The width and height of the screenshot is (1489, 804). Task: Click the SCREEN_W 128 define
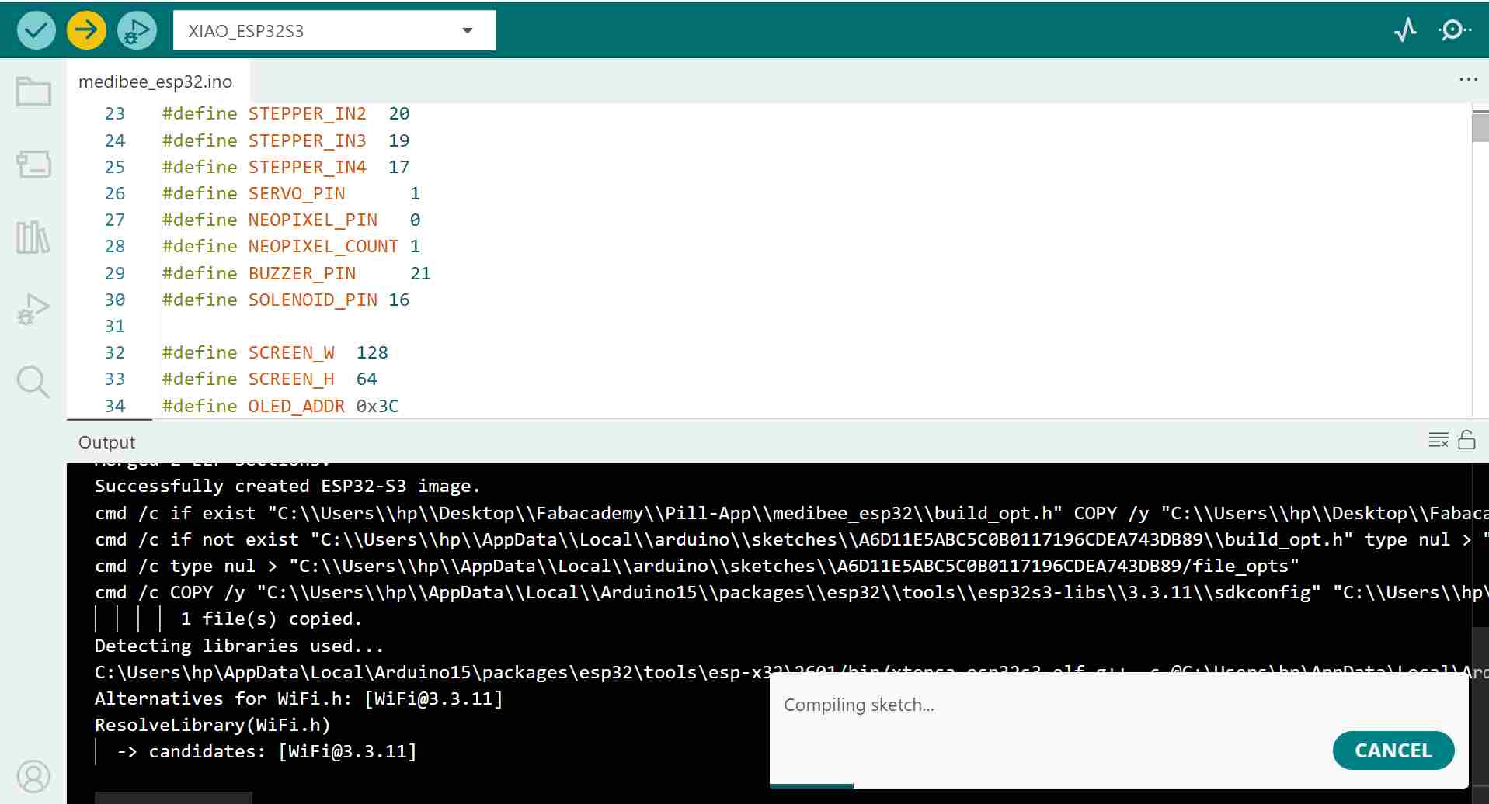click(x=275, y=352)
